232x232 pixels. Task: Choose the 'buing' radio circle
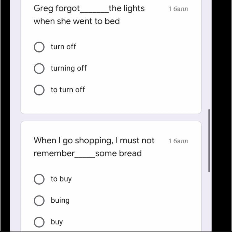point(39,200)
